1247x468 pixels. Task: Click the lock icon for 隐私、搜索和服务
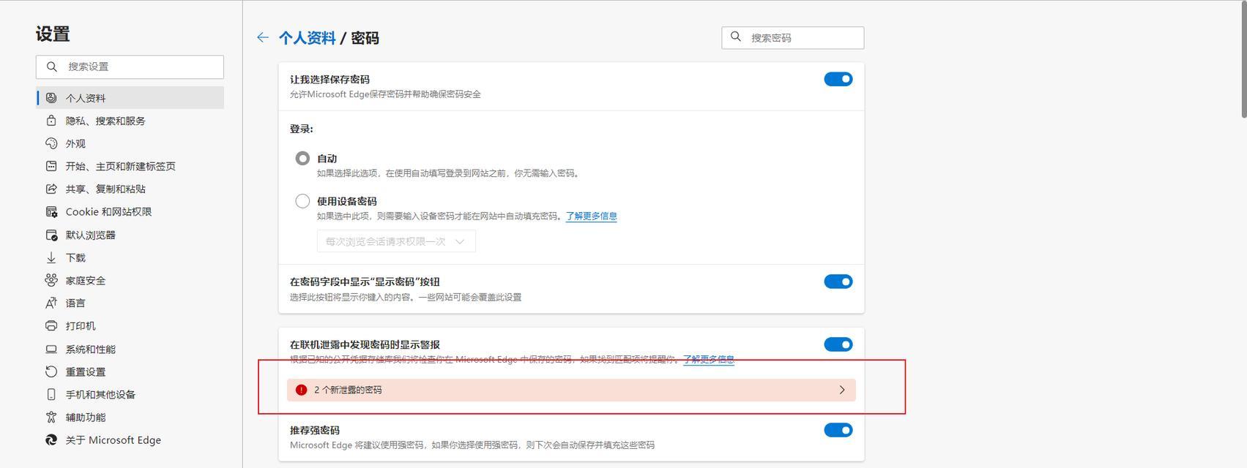pyautogui.click(x=51, y=120)
